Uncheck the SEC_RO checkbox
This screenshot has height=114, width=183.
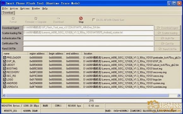pyautogui.click(x=4, y=76)
